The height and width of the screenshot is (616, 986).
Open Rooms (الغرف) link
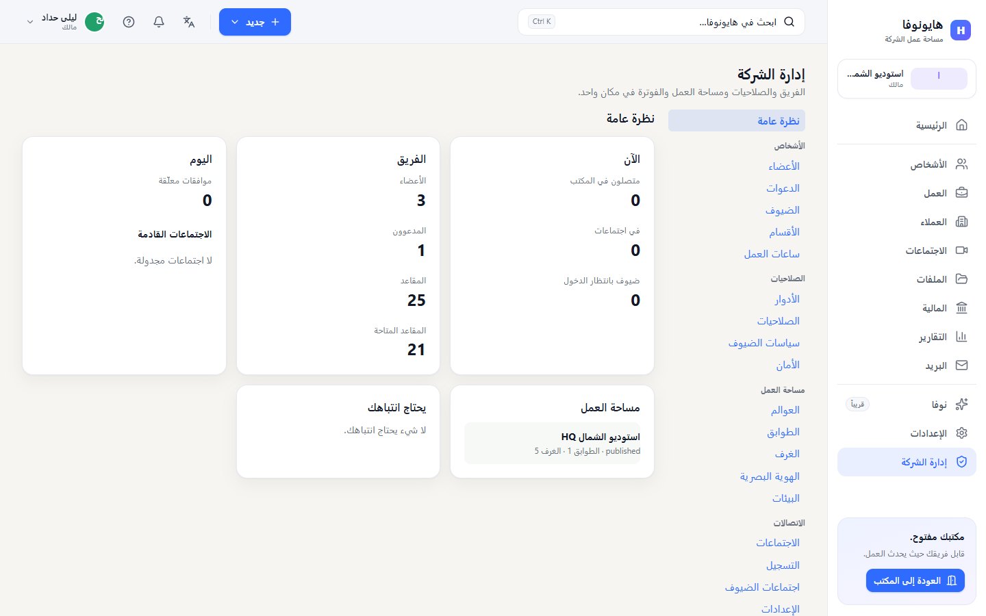click(x=787, y=454)
